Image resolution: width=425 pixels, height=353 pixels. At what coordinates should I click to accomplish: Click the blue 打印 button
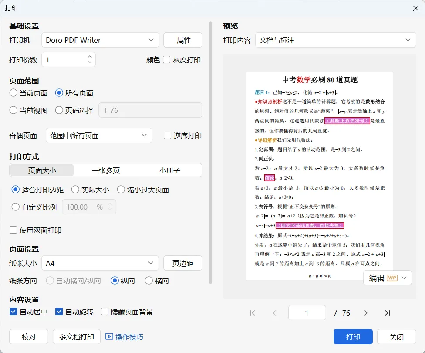pos(353,337)
